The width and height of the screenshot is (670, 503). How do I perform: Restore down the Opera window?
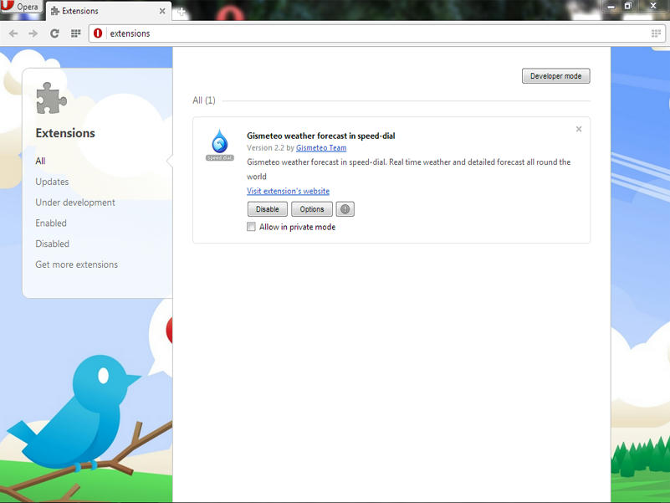[x=627, y=6]
